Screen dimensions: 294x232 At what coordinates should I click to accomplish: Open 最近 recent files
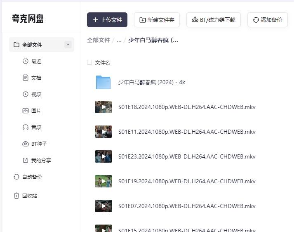pyautogui.click(x=36, y=61)
